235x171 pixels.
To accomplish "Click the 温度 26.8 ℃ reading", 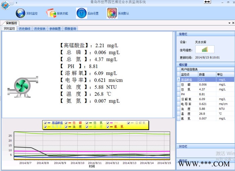I will pyautogui.click(x=85, y=94).
